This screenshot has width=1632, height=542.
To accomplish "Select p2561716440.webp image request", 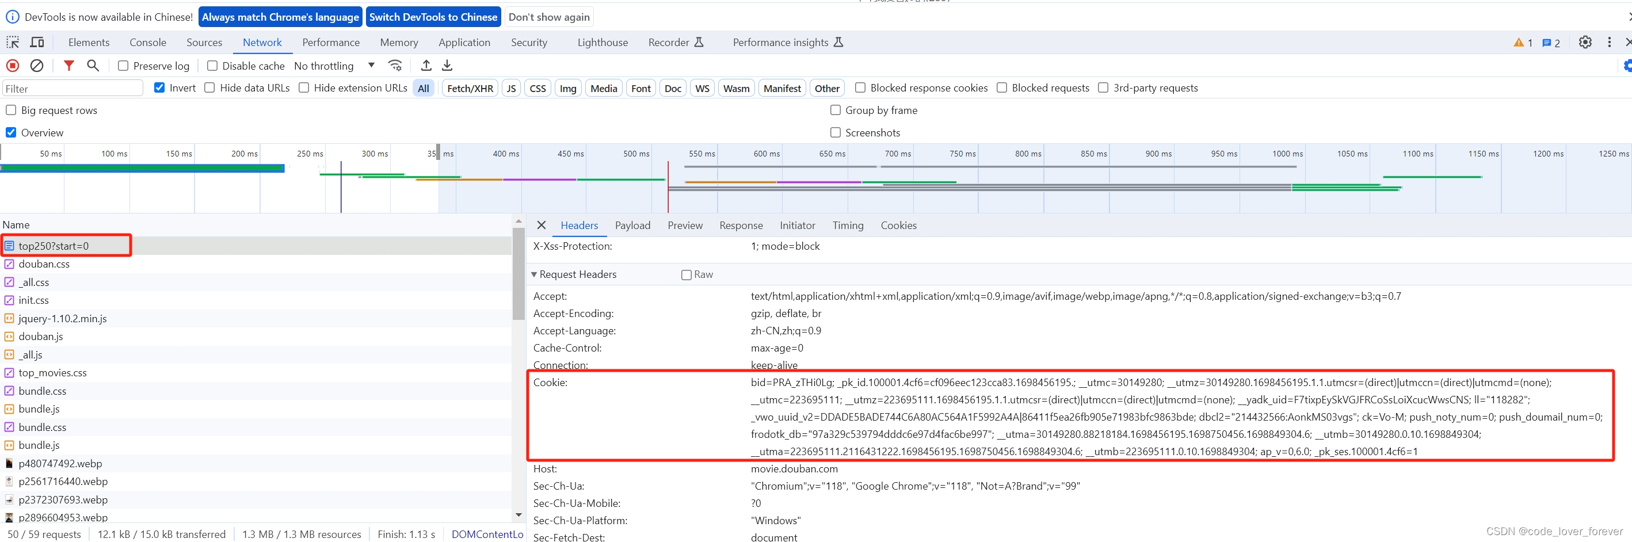I will pyautogui.click(x=256, y=481).
